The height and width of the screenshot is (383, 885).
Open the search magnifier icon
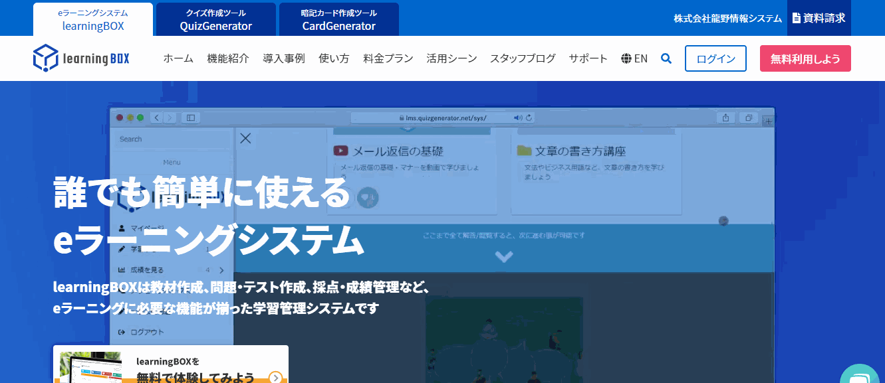click(666, 58)
